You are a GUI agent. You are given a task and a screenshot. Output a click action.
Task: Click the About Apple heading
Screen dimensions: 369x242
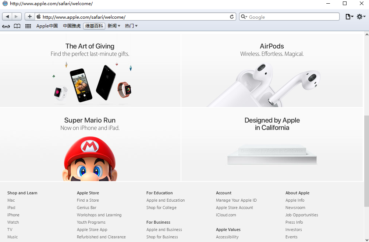click(x=298, y=193)
